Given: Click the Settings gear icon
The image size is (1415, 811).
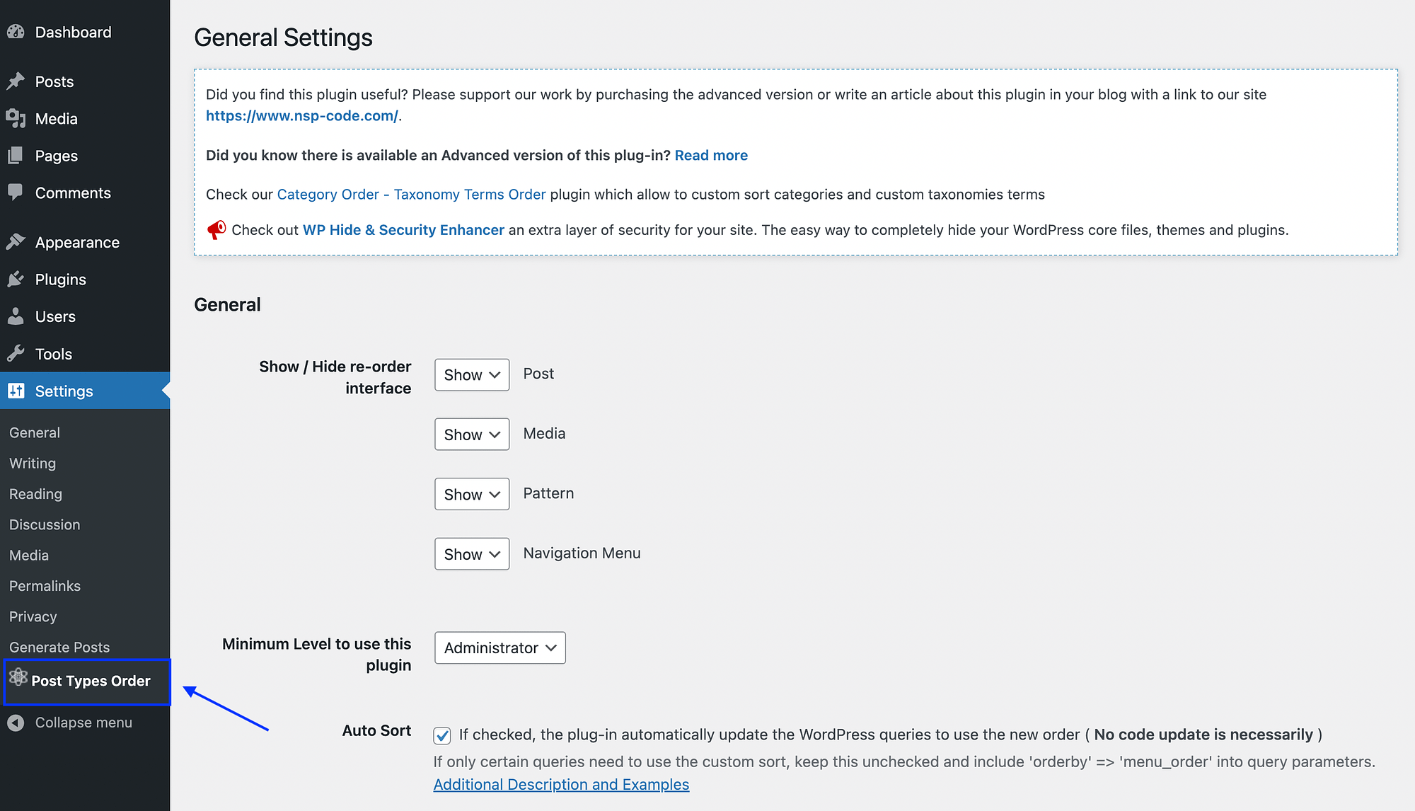Looking at the screenshot, I should 16,390.
